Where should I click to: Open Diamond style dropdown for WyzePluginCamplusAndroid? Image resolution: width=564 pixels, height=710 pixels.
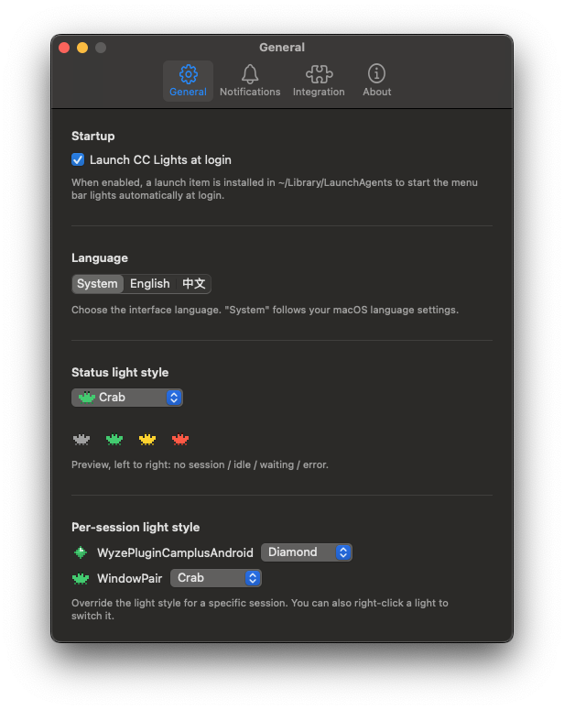[x=307, y=552]
